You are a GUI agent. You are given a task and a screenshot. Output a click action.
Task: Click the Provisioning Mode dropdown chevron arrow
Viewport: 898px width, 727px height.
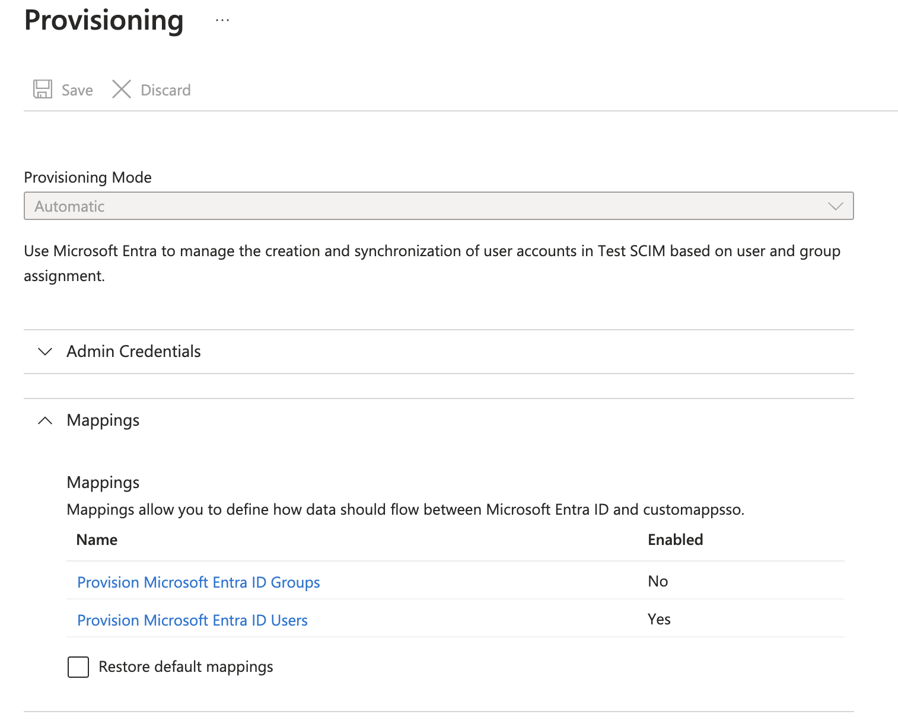pos(835,206)
